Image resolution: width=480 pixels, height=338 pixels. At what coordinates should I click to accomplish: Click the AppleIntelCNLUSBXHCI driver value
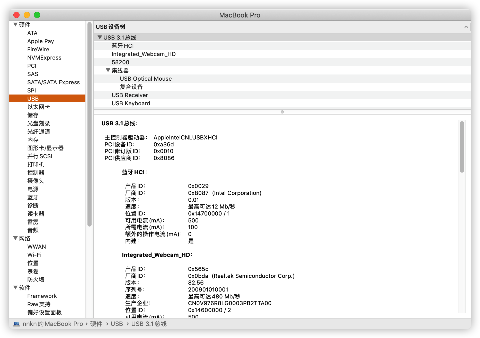(x=185, y=137)
